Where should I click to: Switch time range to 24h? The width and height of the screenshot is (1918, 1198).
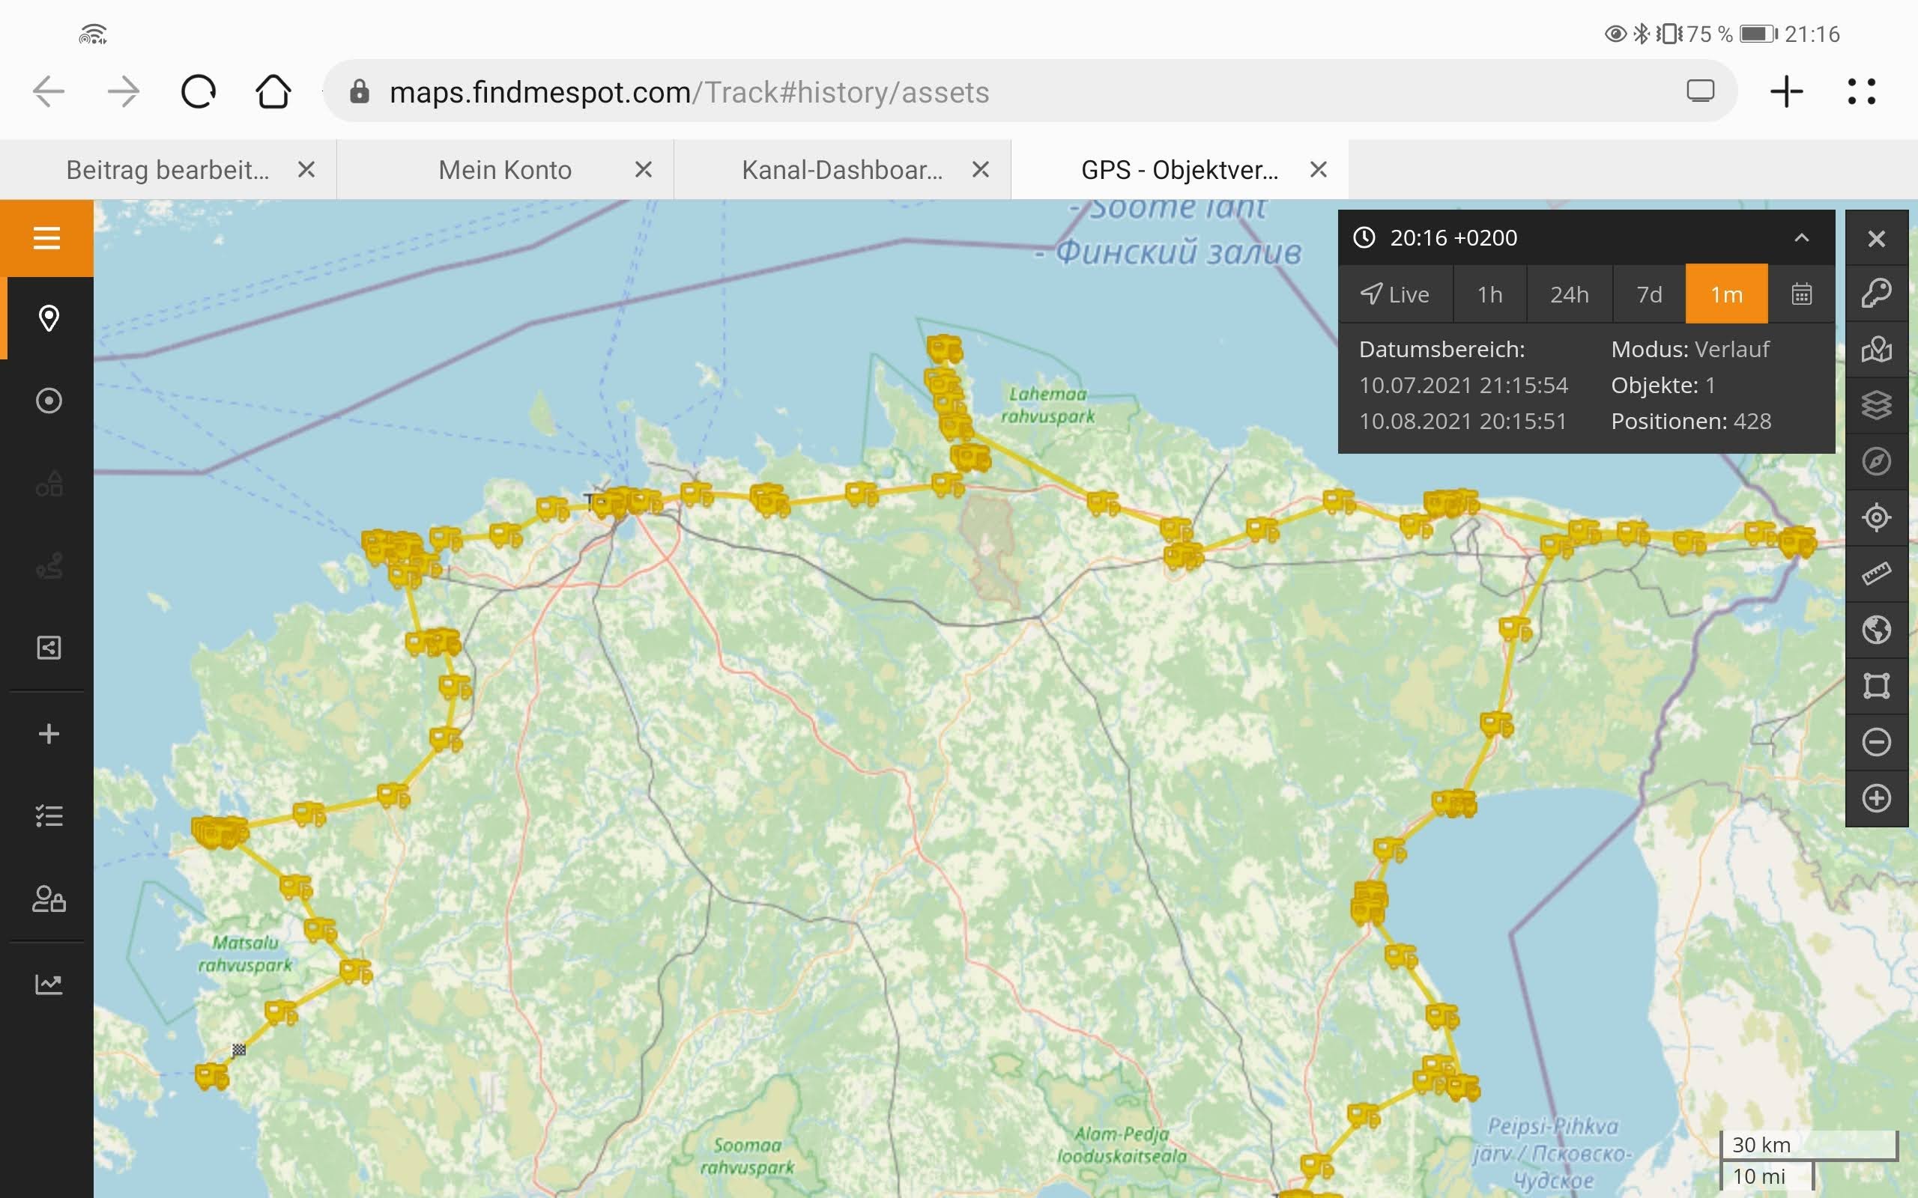point(1570,295)
